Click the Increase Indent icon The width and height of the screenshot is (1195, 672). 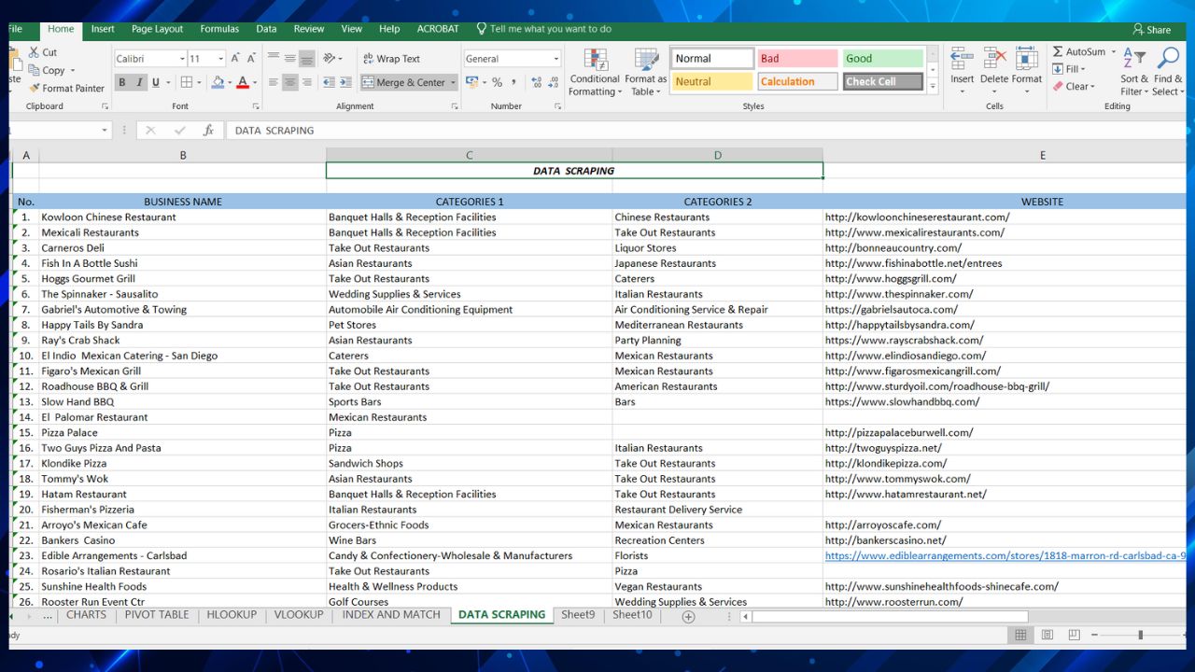tap(345, 83)
